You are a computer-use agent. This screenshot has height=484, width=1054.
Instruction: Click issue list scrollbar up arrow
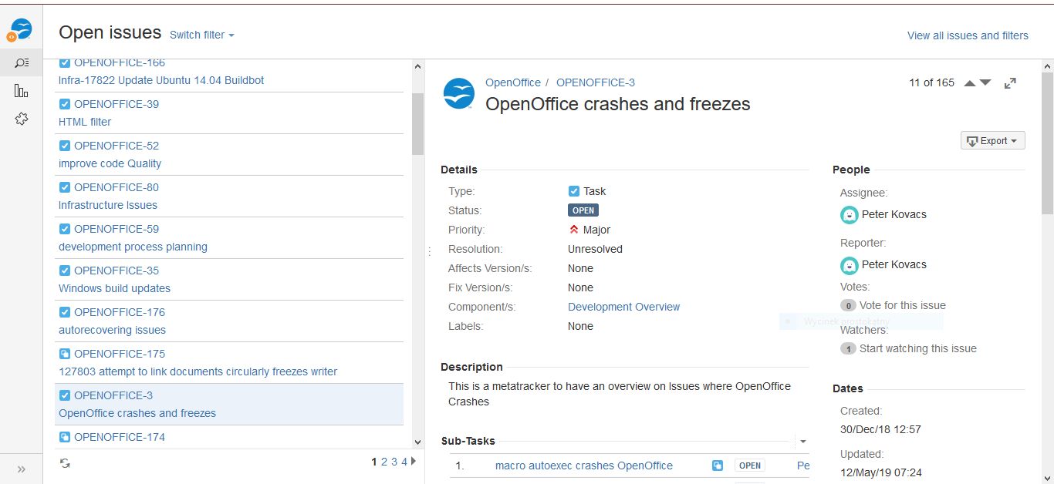pos(417,68)
